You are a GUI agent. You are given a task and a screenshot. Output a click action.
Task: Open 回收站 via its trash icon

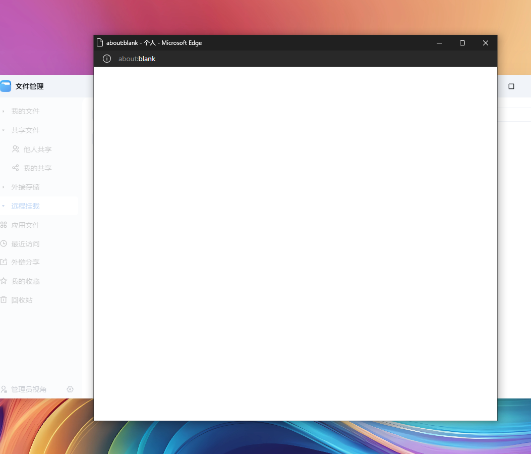4,299
